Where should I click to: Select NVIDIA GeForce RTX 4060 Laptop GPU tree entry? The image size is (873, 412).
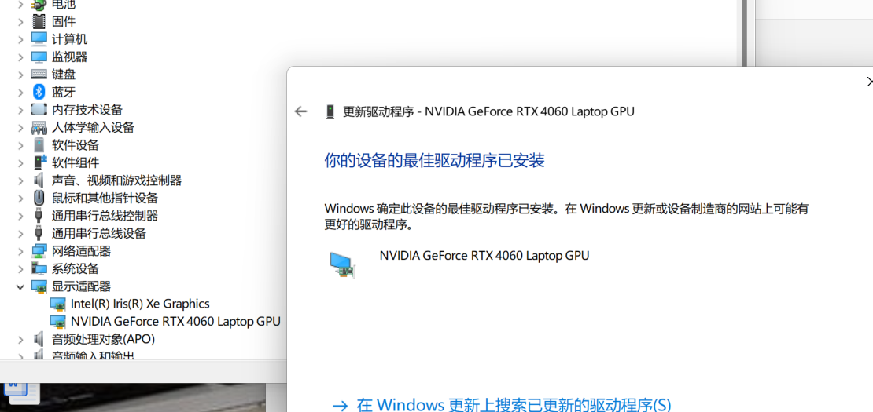click(x=175, y=322)
